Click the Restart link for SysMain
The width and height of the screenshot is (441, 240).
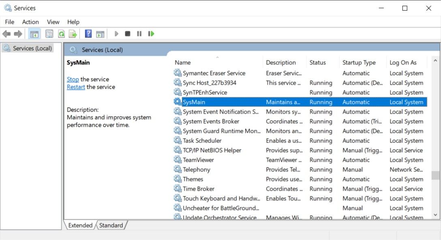pyautogui.click(x=75, y=87)
